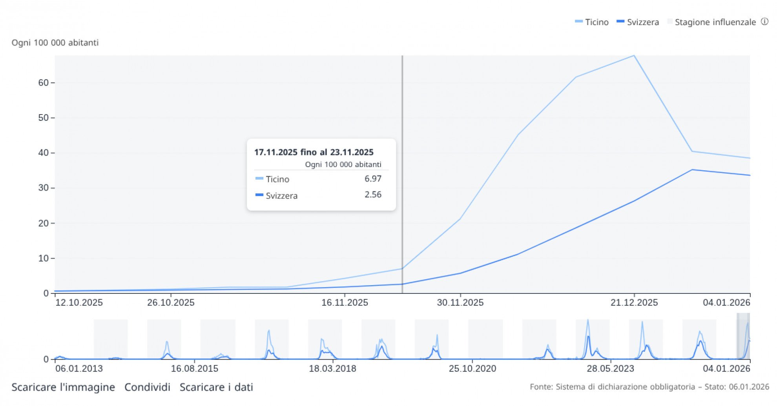This screenshot has height=406, width=777.
Task: Open the Condividi share option
Action: 147,387
